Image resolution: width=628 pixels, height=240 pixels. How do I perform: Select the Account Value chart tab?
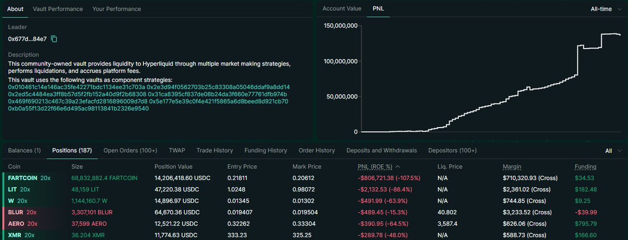point(342,9)
